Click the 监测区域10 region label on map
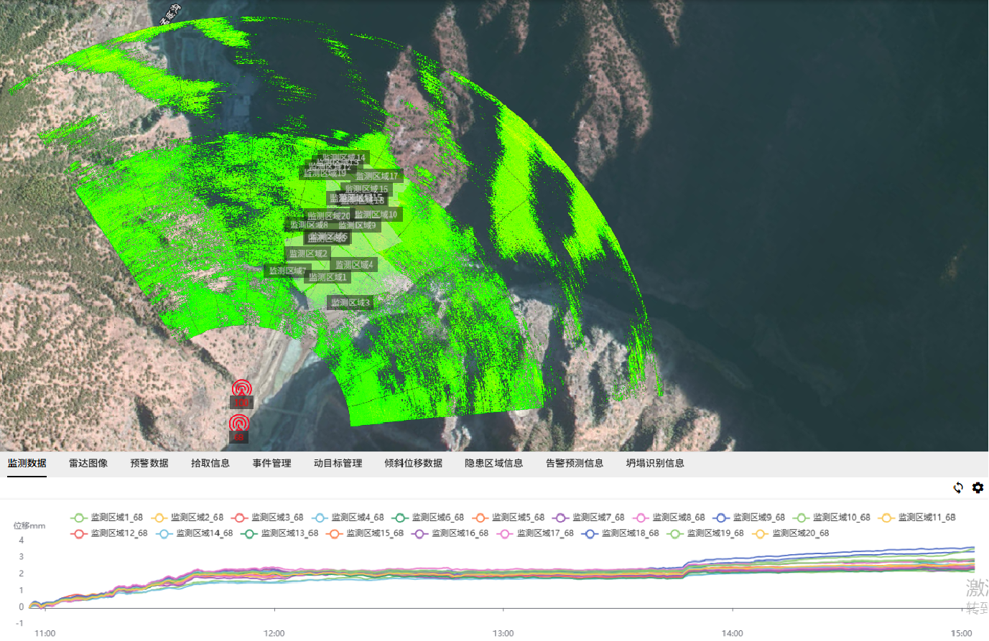 click(x=376, y=215)
